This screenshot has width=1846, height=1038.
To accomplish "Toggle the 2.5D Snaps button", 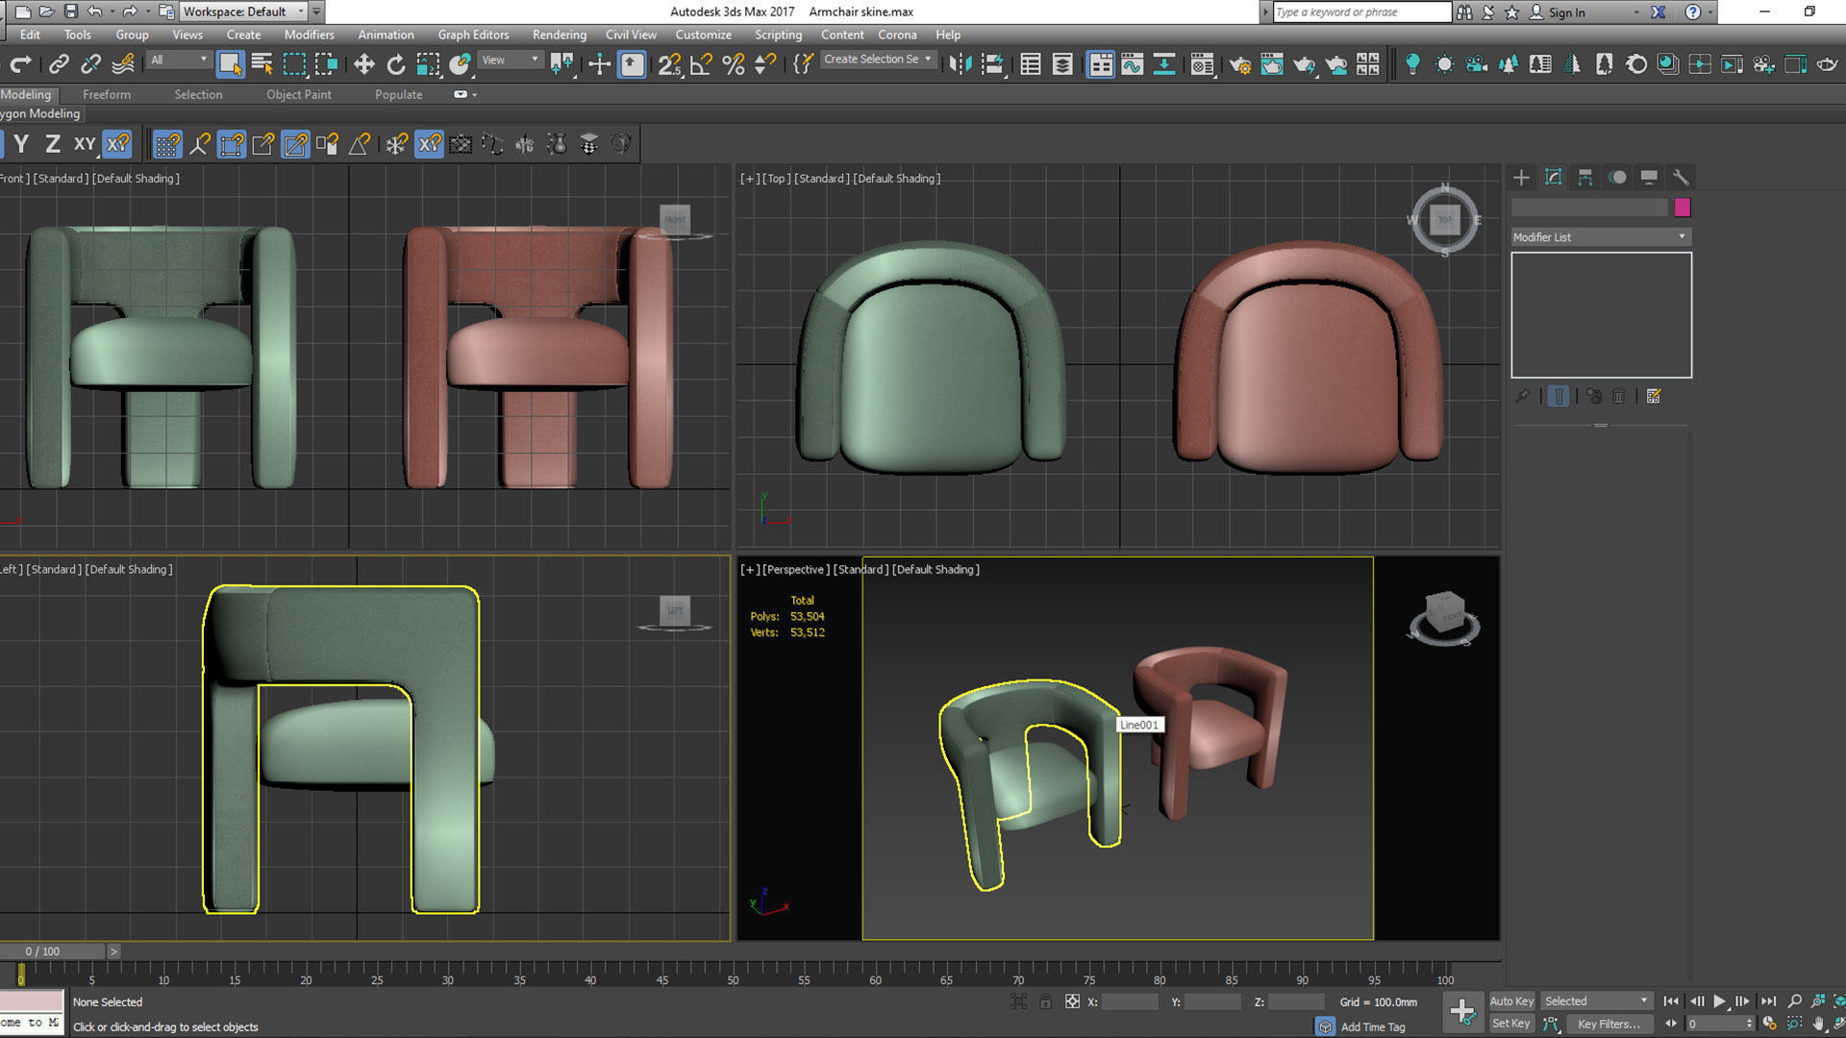I will pyautogui.click(x=669, y=64).
